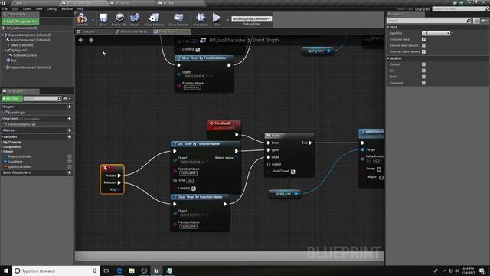Toggle Looping checkbox on Set Timer node
Screen dimensions: 490x276
pos(194,189)
